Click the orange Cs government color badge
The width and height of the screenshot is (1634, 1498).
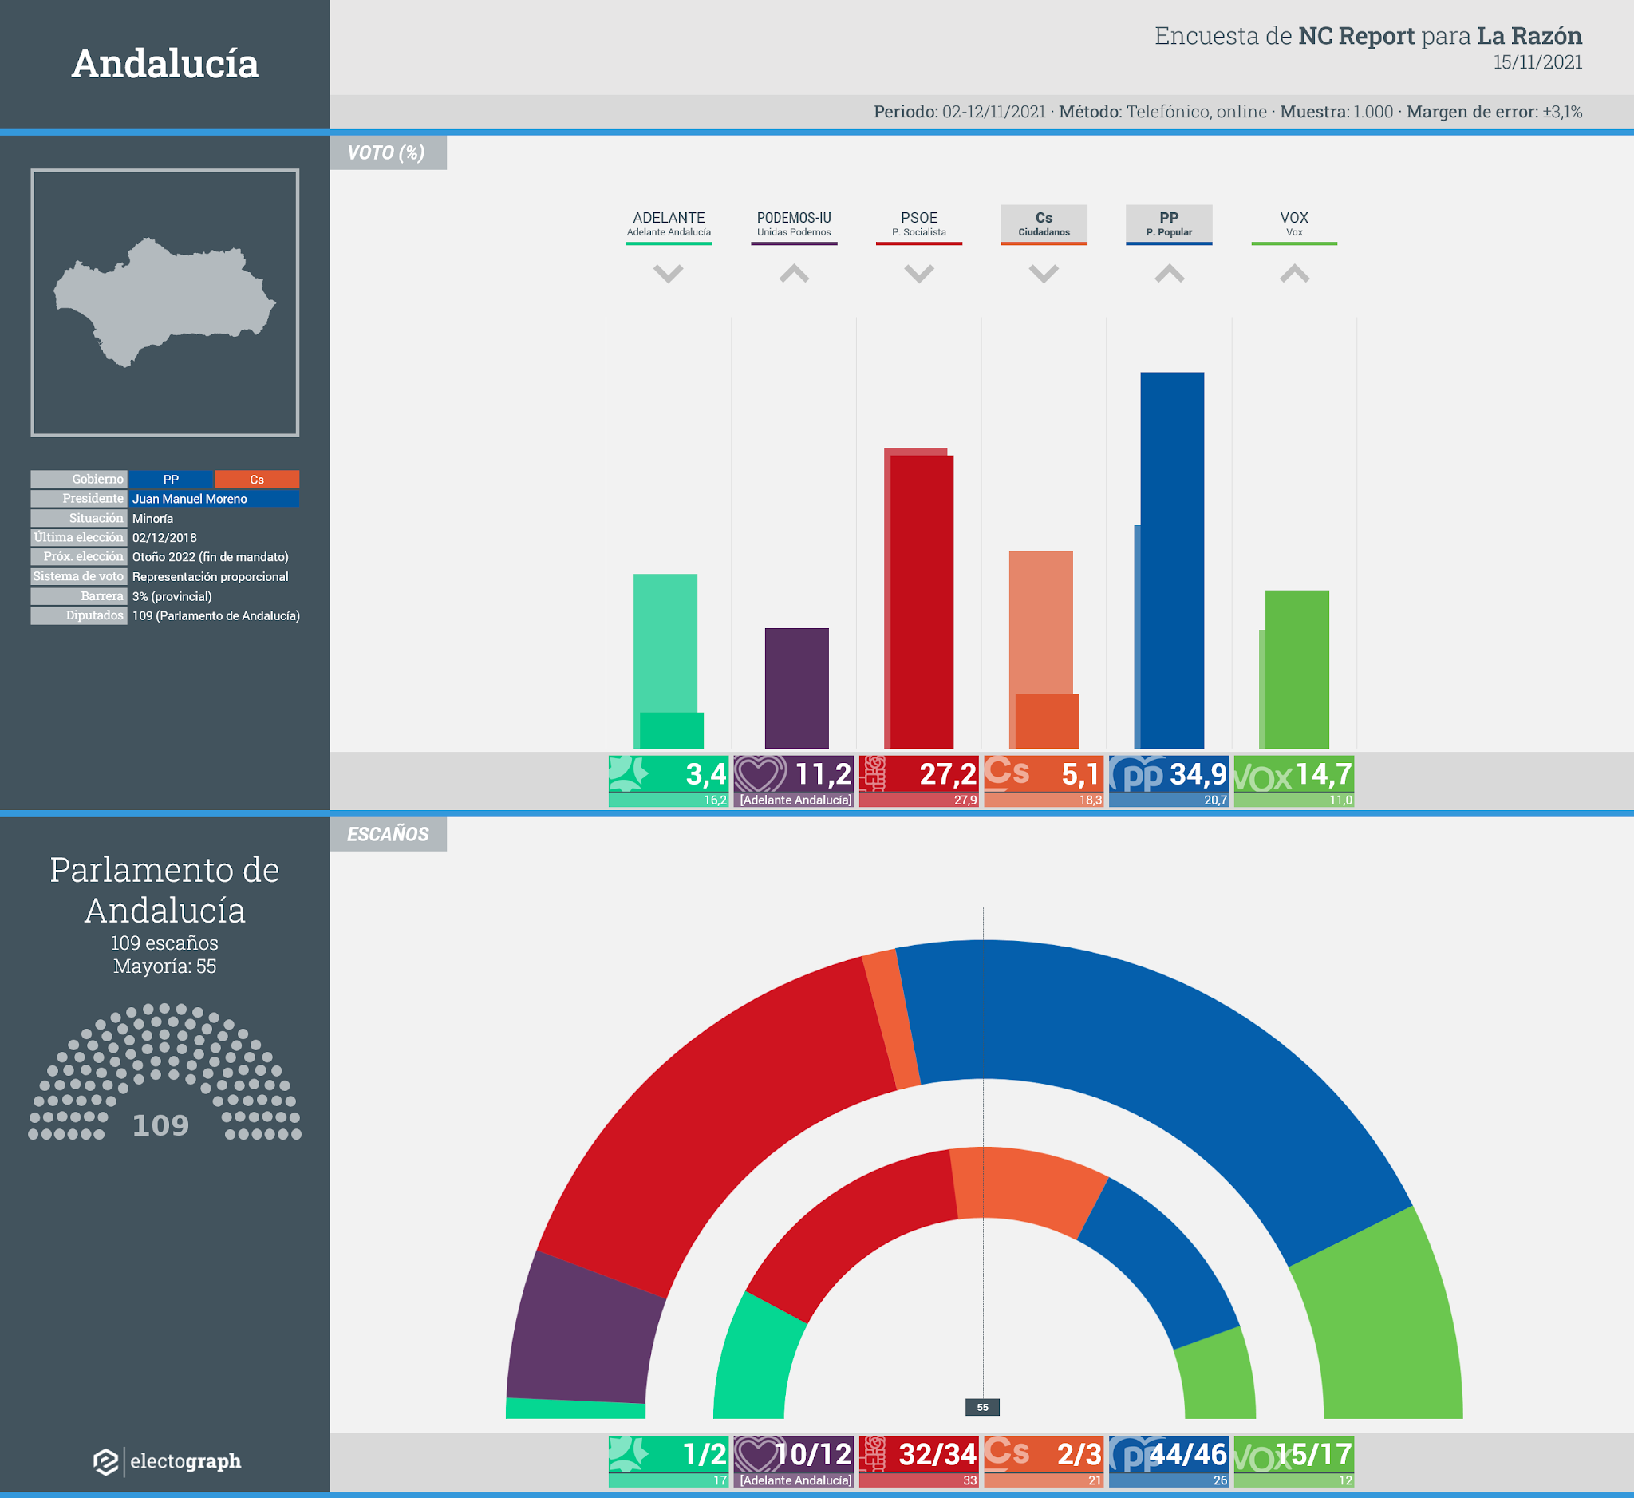click(x=257, y=479)
